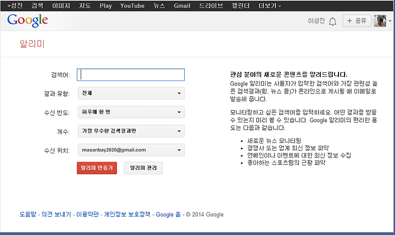The height and width of the screenshot is (235, 395).
Task: Click the 검색어: field label
Action: click(x=60, y=75)
